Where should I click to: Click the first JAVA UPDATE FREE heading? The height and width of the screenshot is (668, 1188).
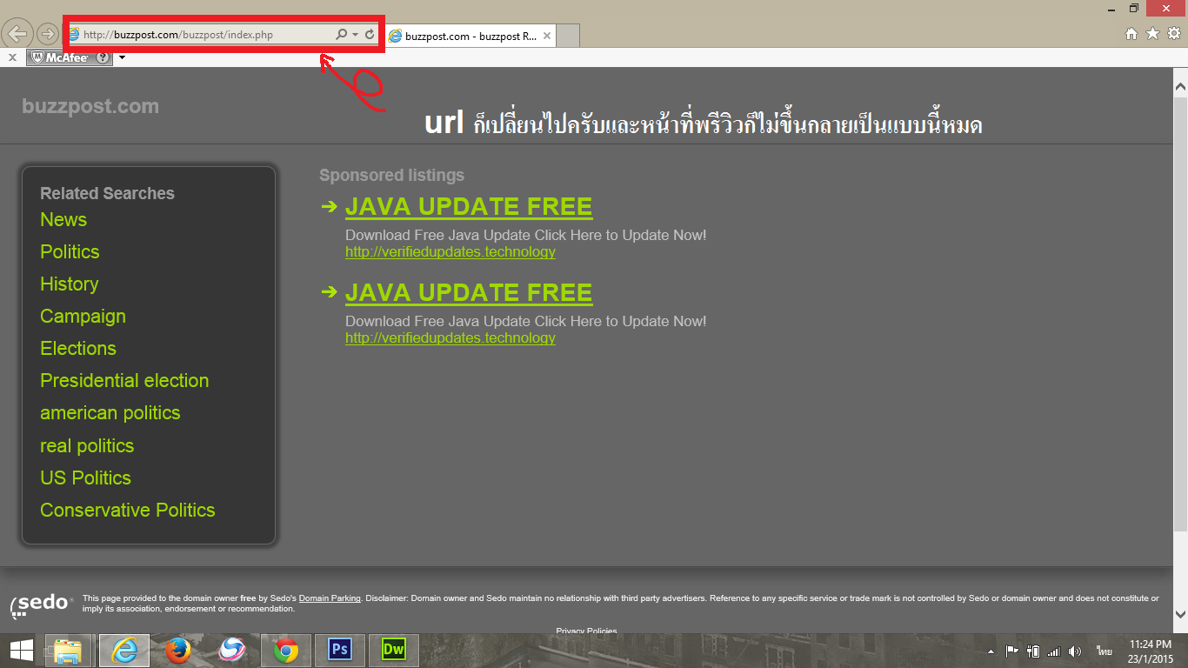[469, 207]
